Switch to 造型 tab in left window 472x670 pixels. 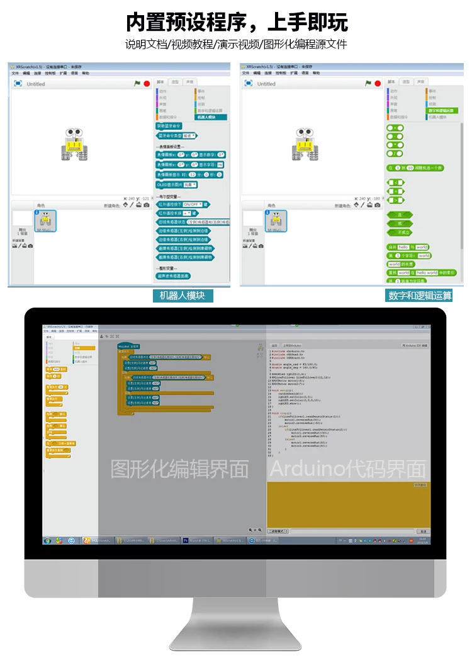click(175, 82)
